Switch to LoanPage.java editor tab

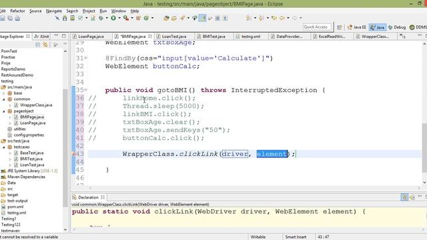click(x=91, y=36)
